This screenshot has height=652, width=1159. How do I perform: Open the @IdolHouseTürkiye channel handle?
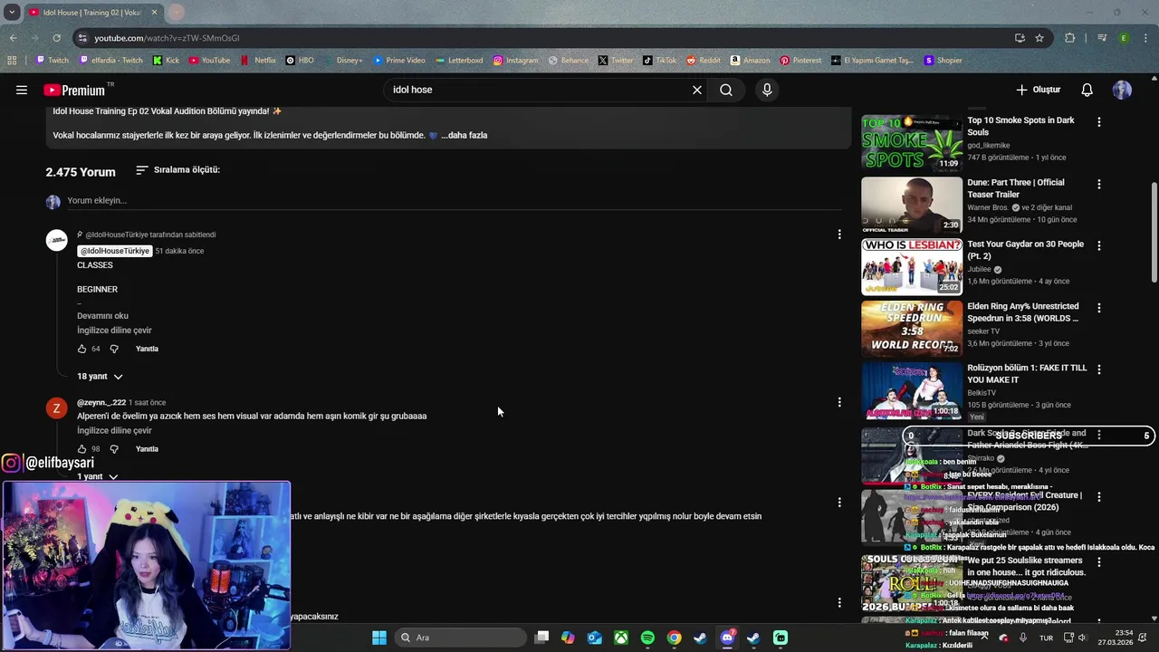point(114,251)
